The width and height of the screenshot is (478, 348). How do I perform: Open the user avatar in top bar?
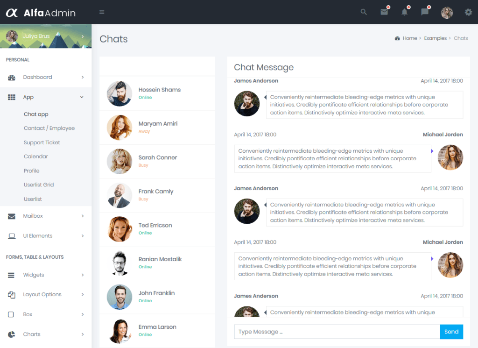[x=447, y=13]
